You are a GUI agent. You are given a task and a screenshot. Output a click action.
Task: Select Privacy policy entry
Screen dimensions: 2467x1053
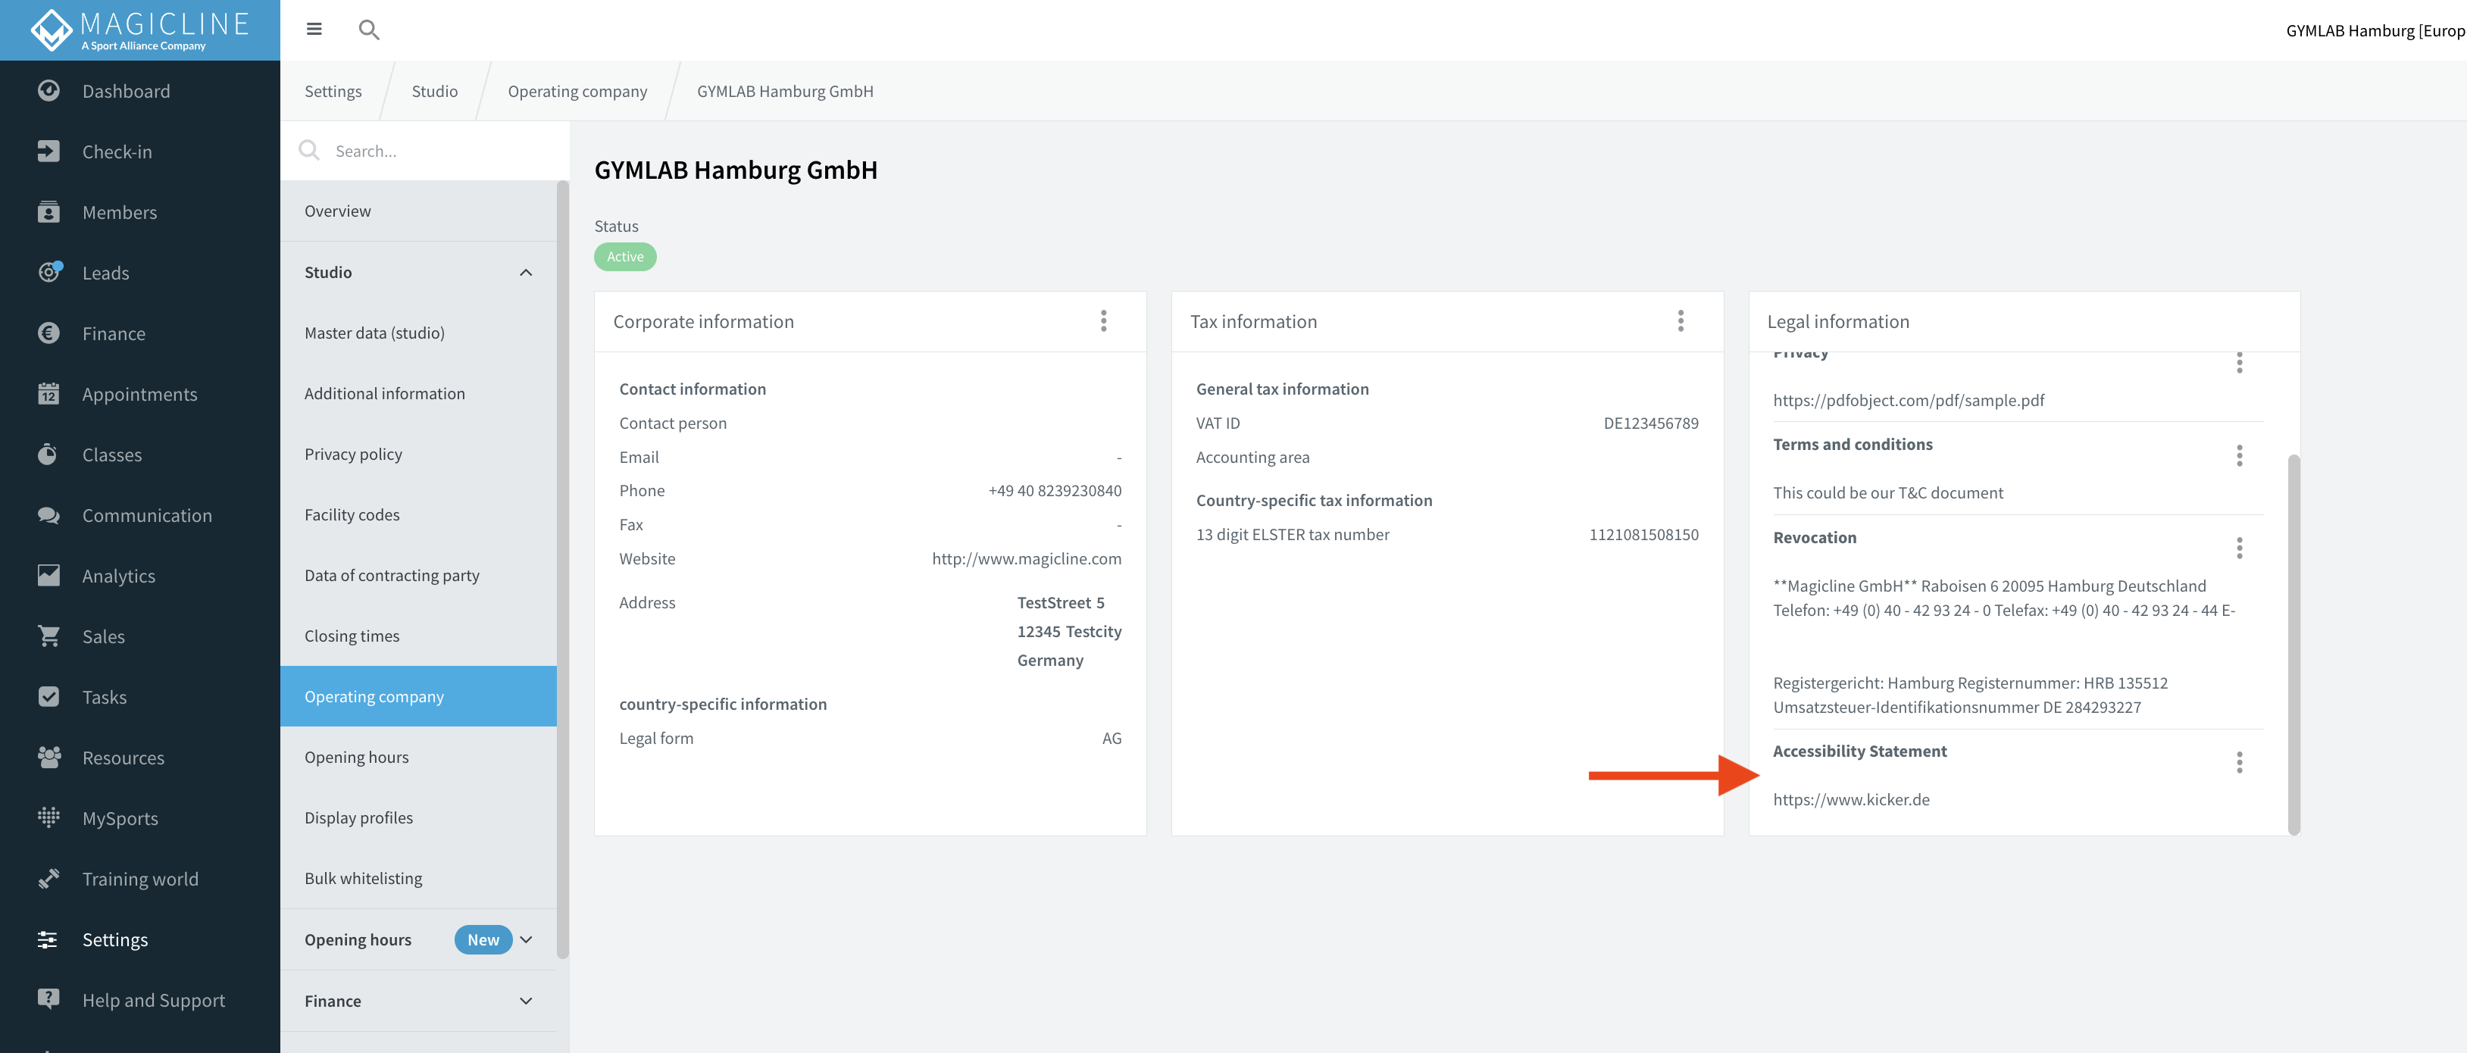point(418,454)
